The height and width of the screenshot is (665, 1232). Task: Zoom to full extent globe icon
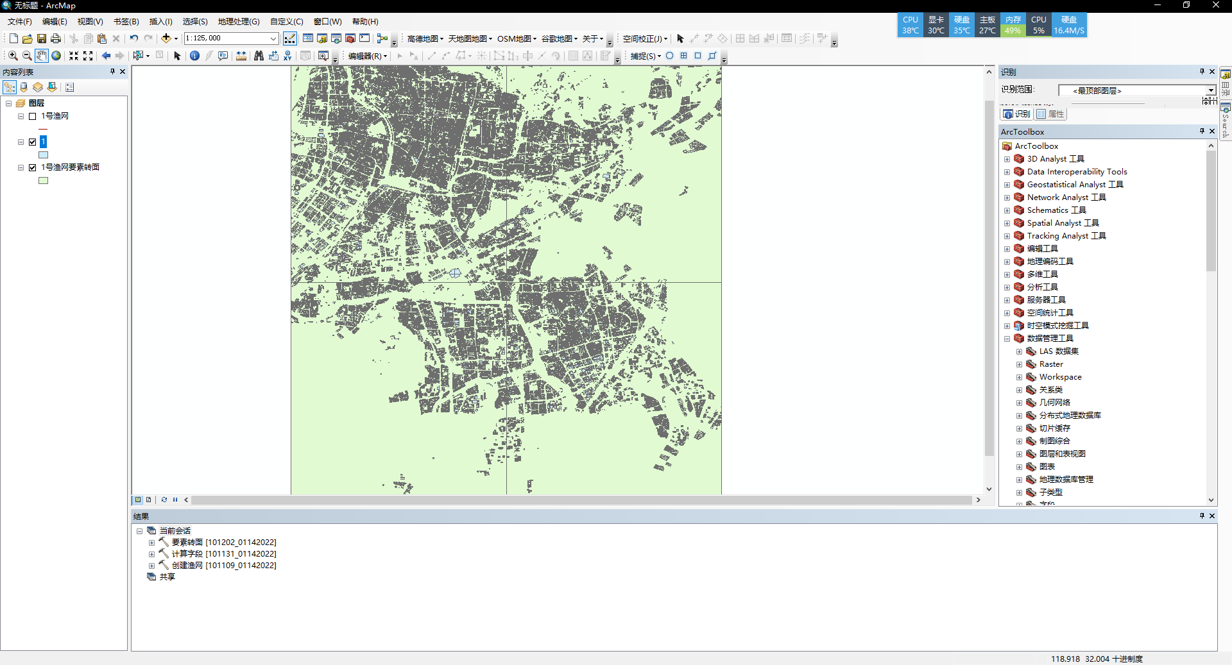point(56,56)
